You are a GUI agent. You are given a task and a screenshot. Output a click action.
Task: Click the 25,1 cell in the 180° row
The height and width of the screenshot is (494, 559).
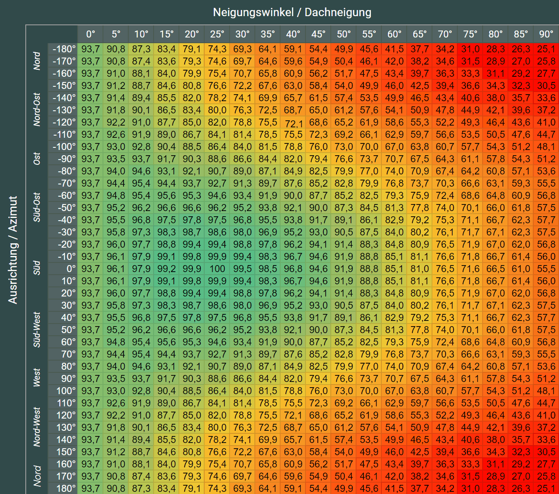(x=546, y=489)
